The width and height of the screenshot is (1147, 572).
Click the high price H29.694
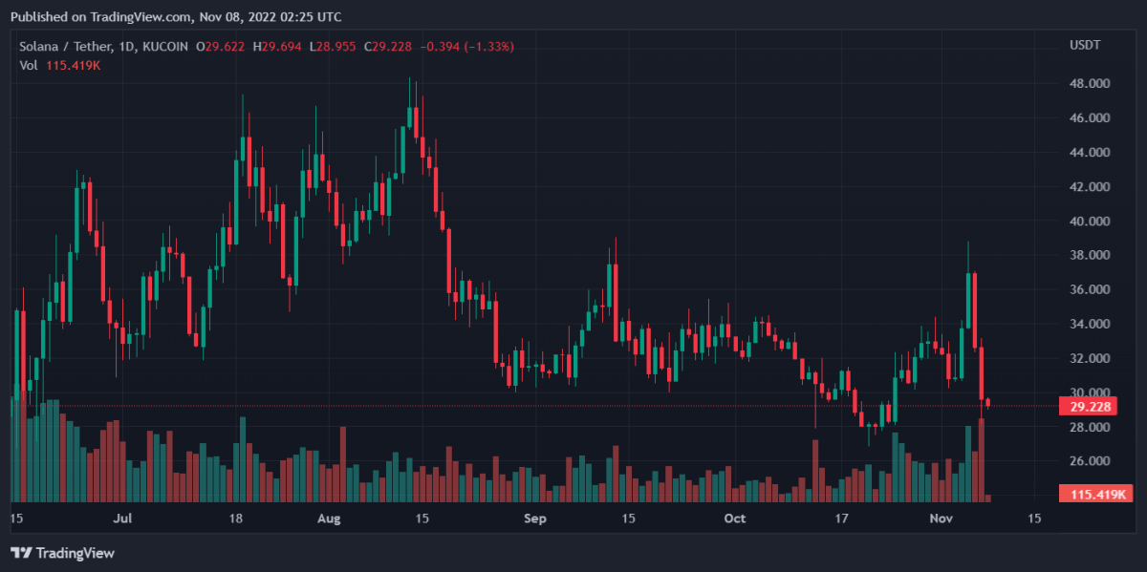pos(277,46)
